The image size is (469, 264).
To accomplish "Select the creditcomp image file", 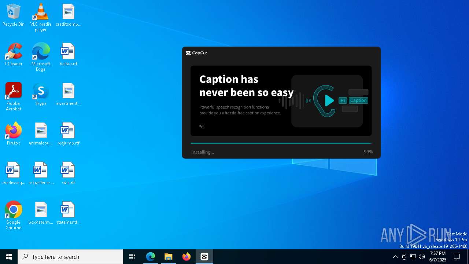I will pos(69,15).
